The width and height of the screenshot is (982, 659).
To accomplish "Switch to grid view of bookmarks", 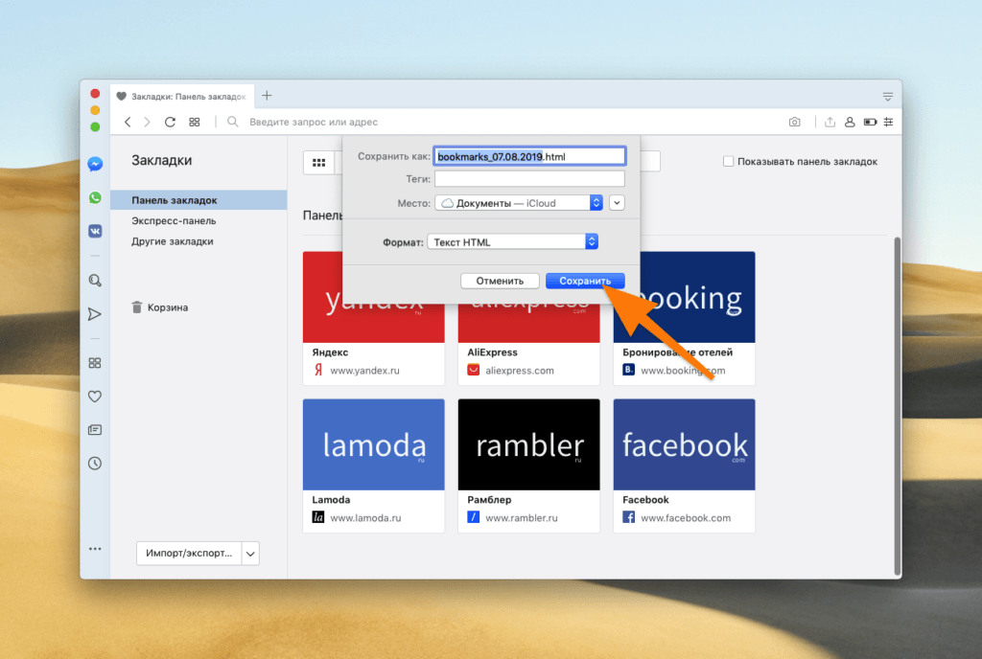I will coord(318,163).
